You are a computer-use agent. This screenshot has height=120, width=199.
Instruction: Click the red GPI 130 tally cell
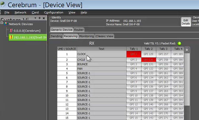[149, 60]
